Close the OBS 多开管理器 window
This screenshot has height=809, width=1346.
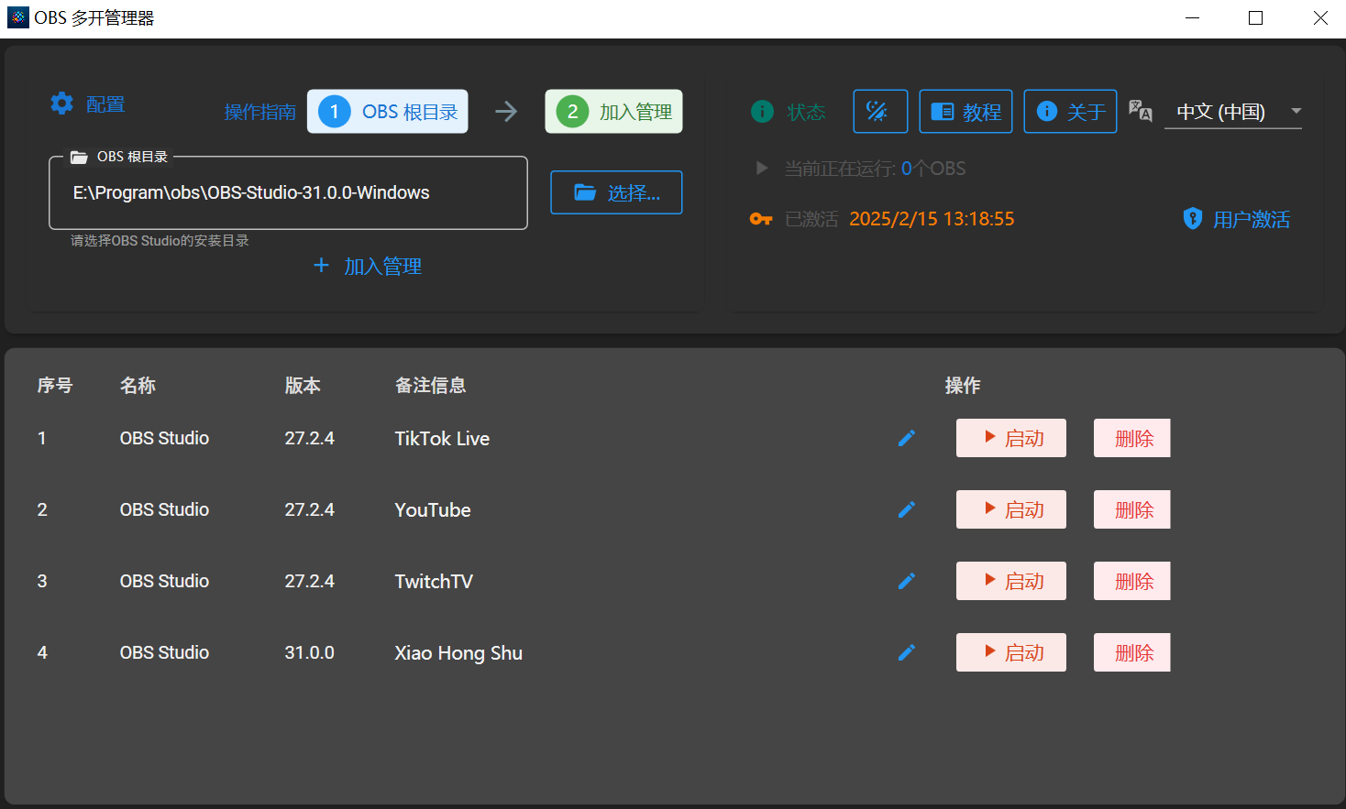pyautogui.click(x=1320, y=17)
